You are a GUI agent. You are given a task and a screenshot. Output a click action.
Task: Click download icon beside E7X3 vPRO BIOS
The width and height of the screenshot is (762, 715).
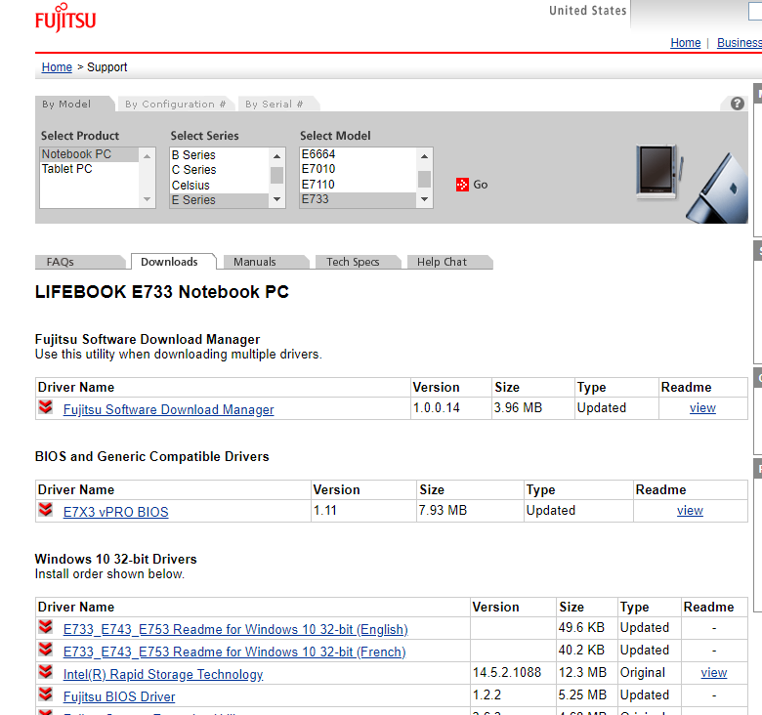[x=46, y=511]
